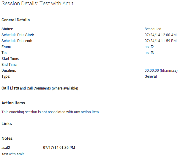Click the 'Session Details: Test with Amit' title
Viewport: 180px width, 158px height.
click(37, 4)
